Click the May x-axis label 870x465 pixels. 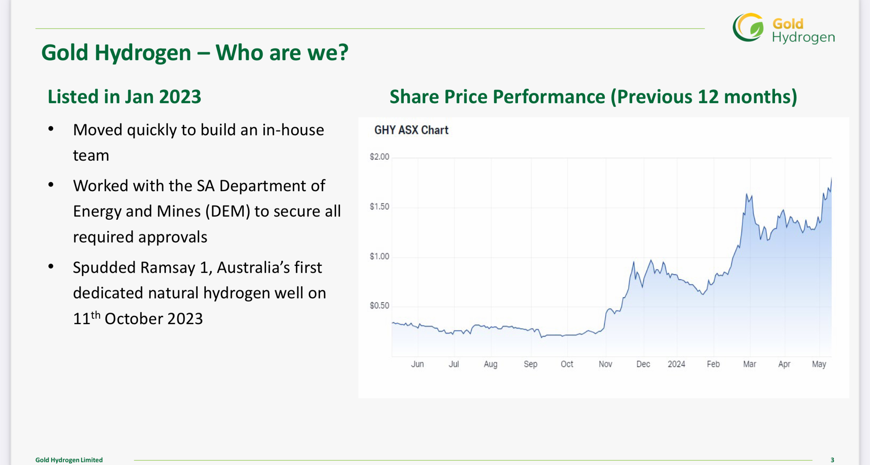click(x=819, y=364)
